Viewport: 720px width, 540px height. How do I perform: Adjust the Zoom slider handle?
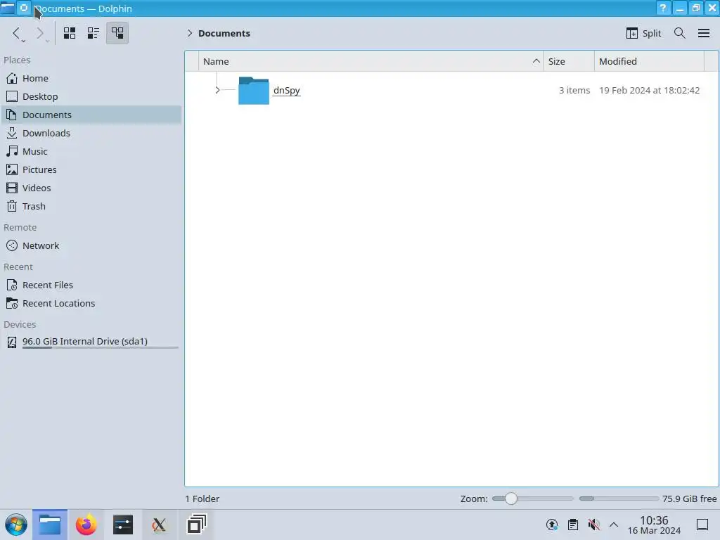(x=510, y=499)
